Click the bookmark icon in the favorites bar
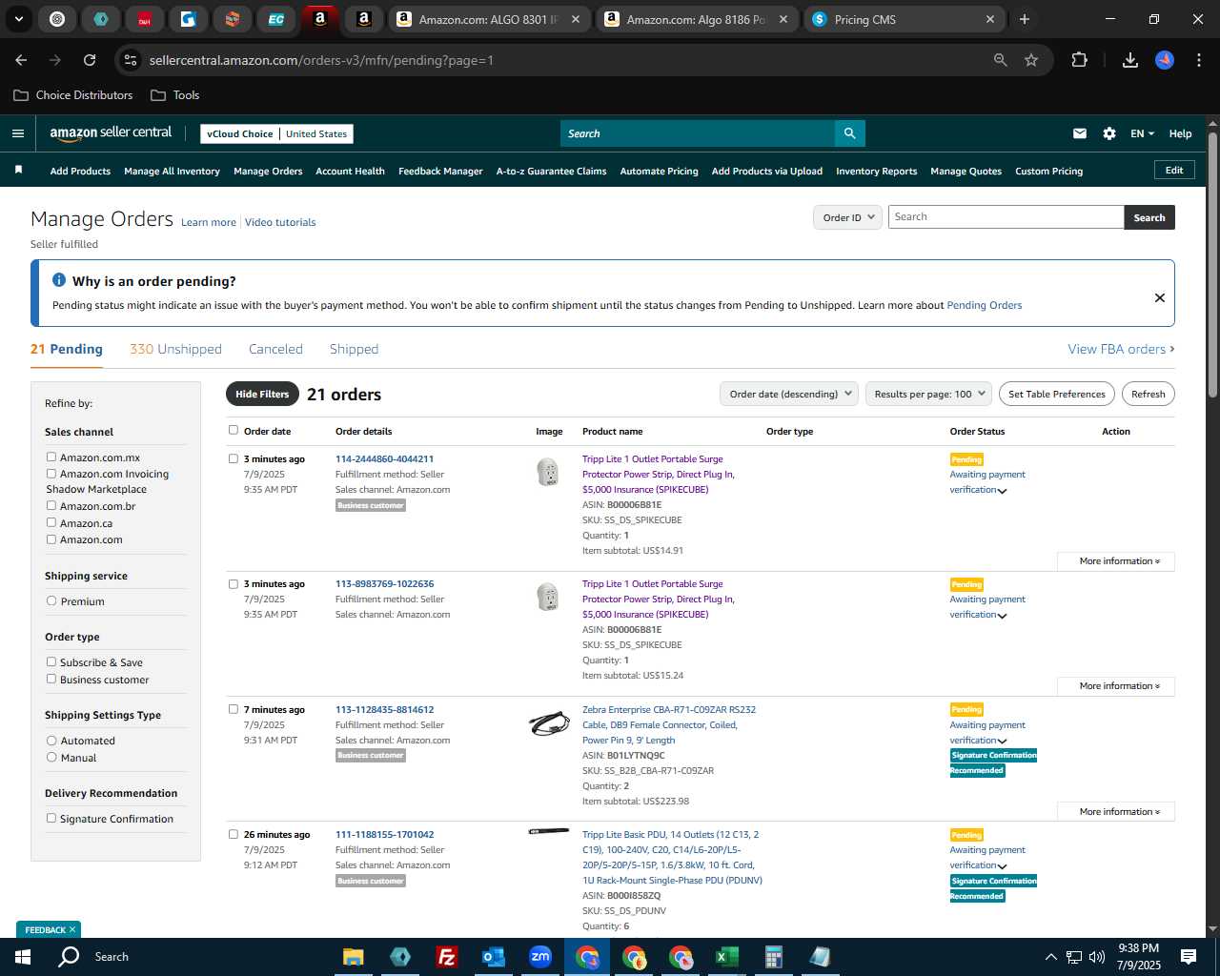This screenshot has height=976, width=1220. tap(18, 171)
